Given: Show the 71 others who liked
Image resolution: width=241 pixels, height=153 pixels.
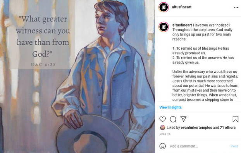Looking at the screenshot, I should (x=227, y=128).
